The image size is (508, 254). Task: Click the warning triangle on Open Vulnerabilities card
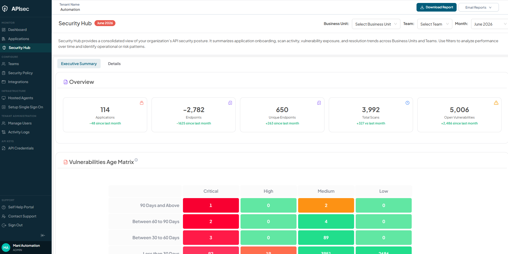coord(496,103)
